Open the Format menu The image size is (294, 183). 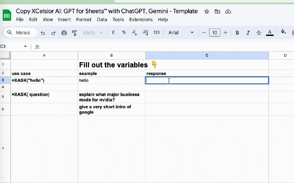point(84,20)
